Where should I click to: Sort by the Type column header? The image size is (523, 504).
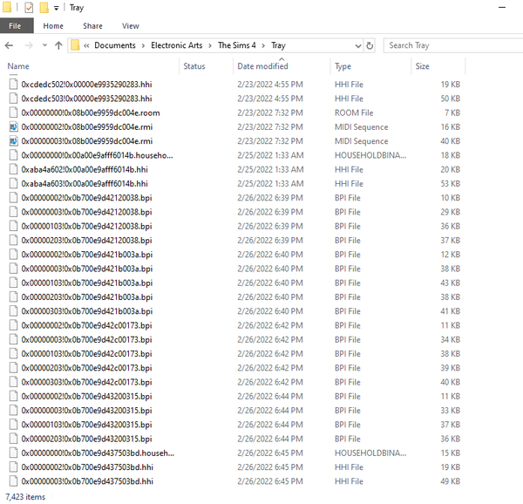(343, 66)
